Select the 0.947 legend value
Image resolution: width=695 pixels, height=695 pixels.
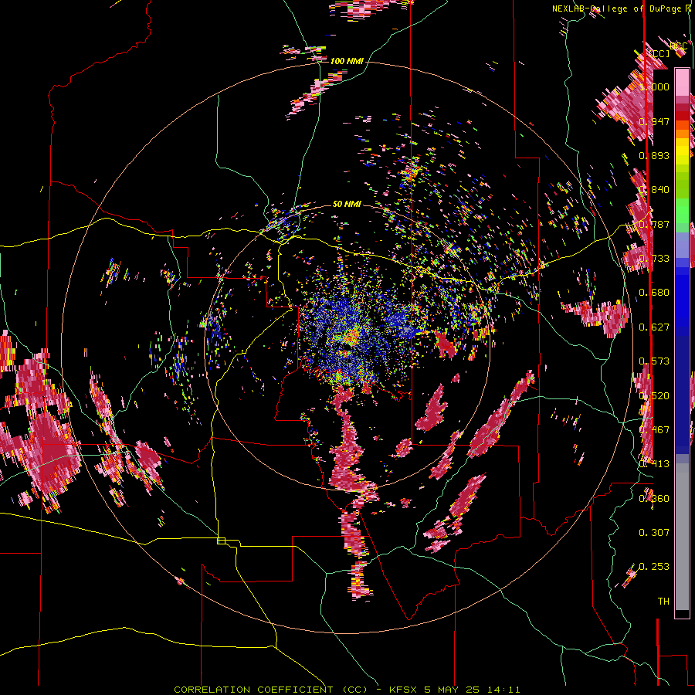tap(654, 121)
